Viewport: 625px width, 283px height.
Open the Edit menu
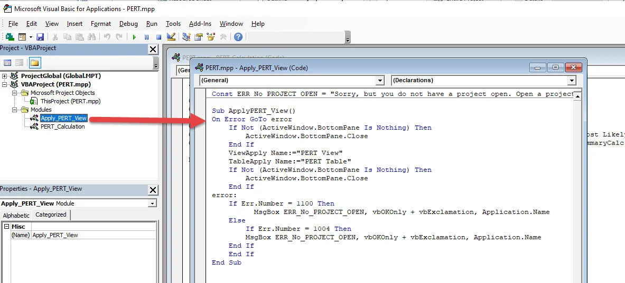click(32, 24)
